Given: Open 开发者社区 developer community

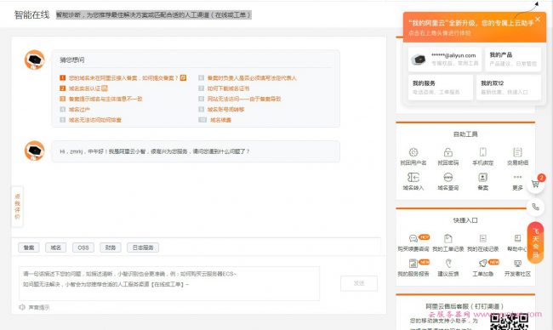Looking at the screenshot, I should (x=517, y=268).
